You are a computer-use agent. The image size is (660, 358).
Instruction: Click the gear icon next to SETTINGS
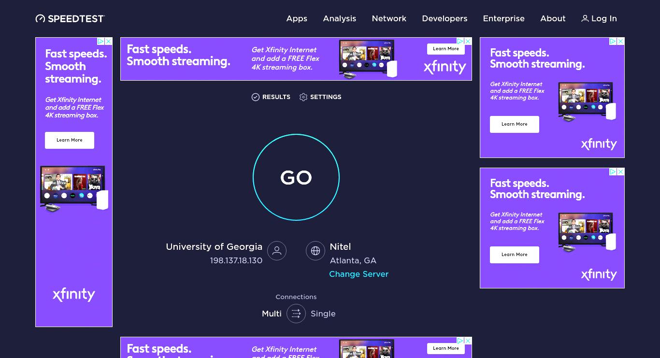coord(303,97)
